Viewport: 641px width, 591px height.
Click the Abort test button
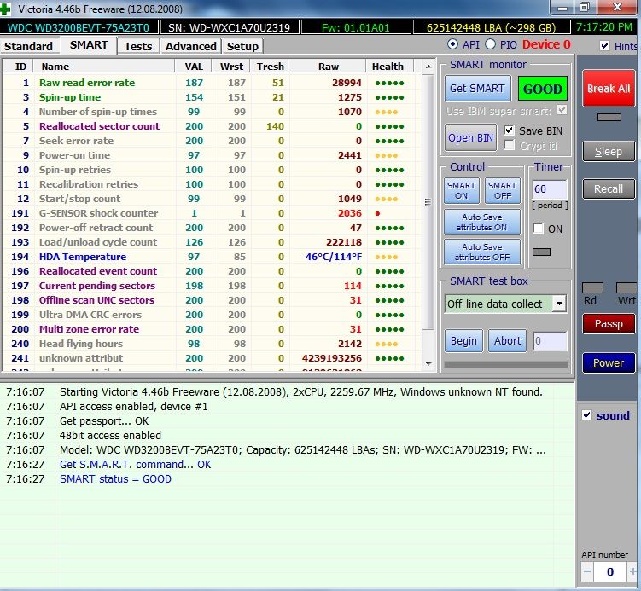[x=507, y=340]
